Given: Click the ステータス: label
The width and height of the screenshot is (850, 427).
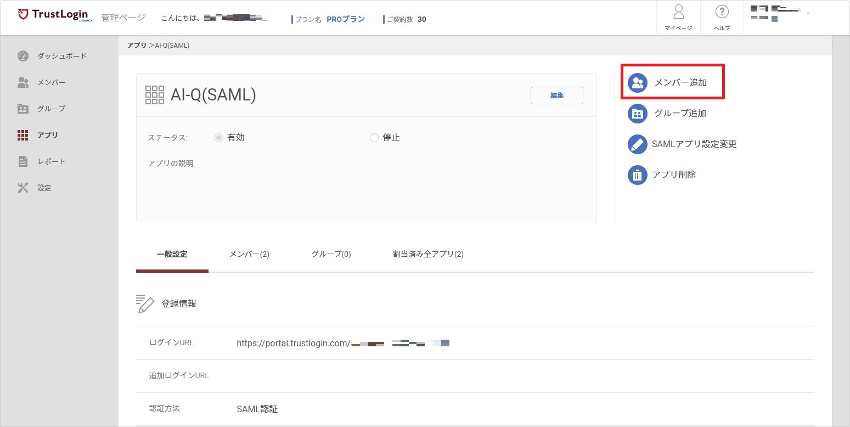Looking at the screenshot, I should 167,138.
